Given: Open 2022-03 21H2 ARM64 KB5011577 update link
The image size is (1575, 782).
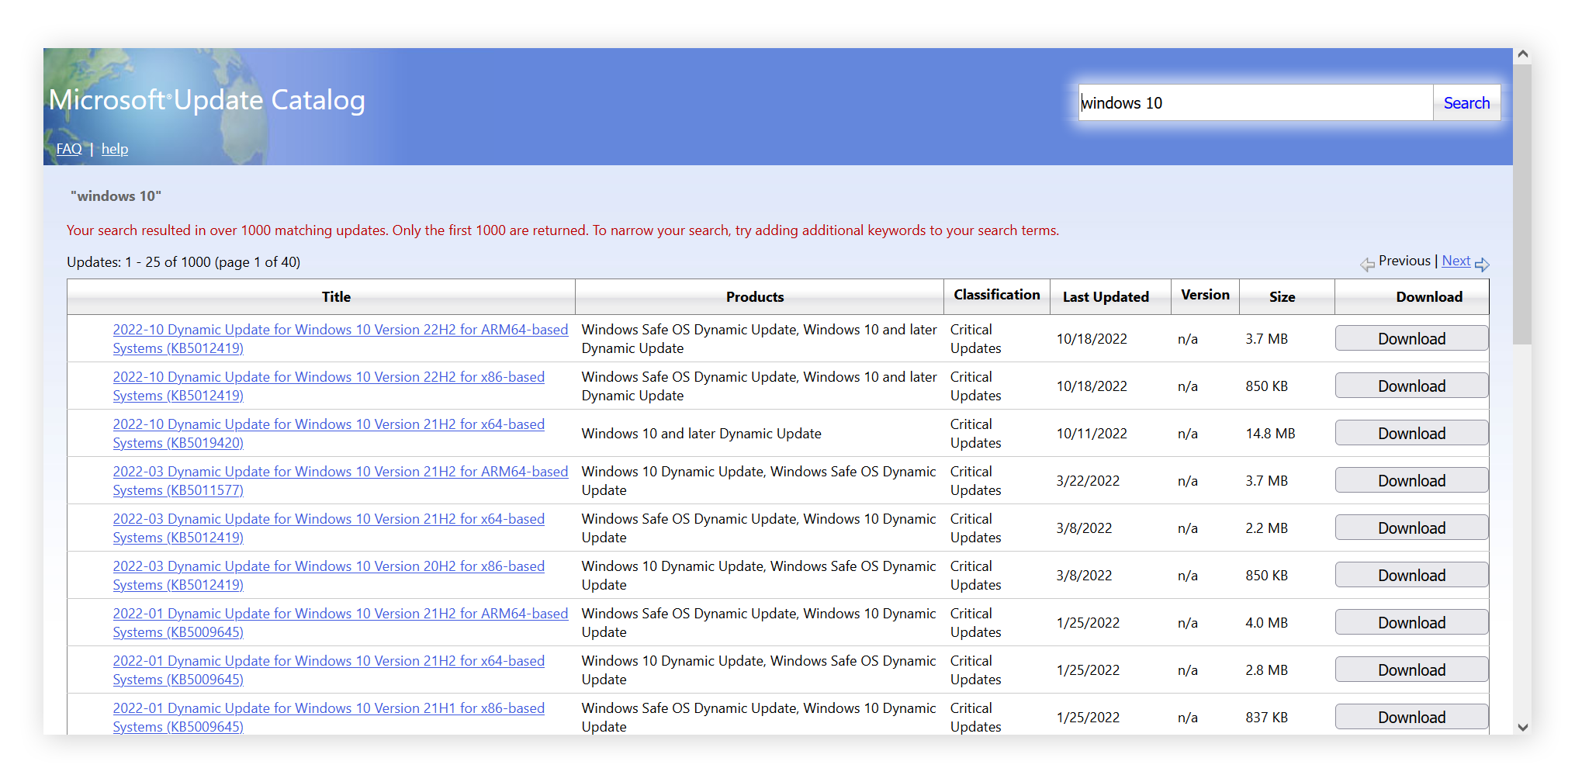Looking at the screenshot, I should (x=340, y=472).
